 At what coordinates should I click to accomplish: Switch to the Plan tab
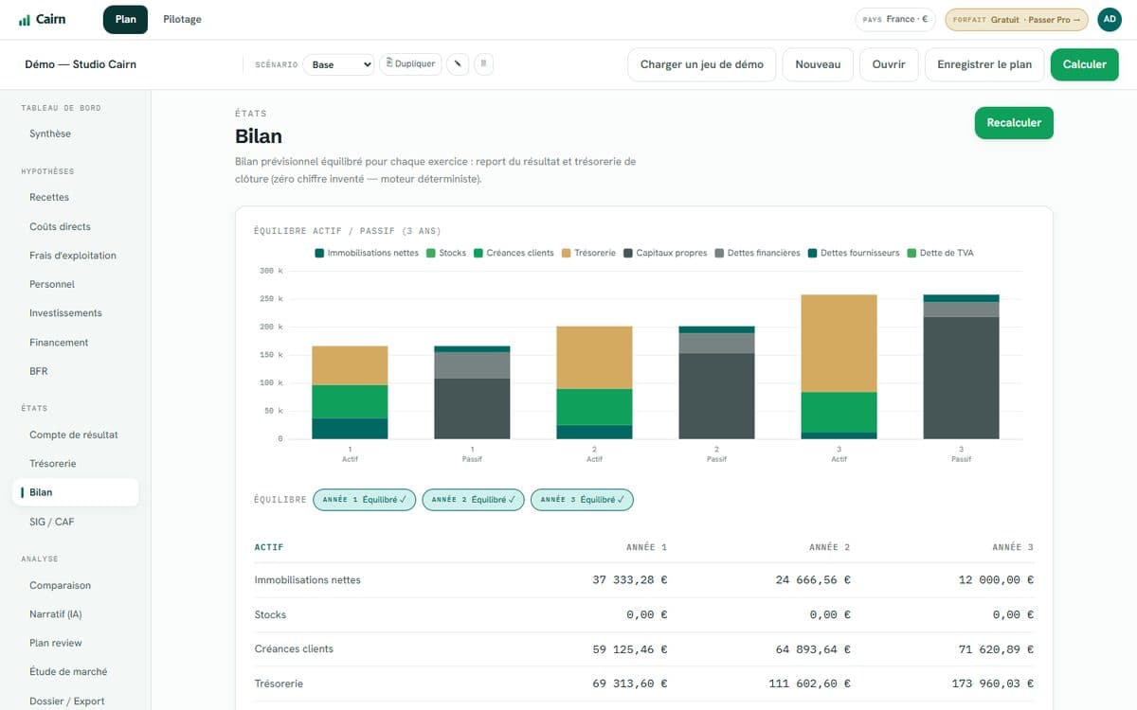[125, 19]
